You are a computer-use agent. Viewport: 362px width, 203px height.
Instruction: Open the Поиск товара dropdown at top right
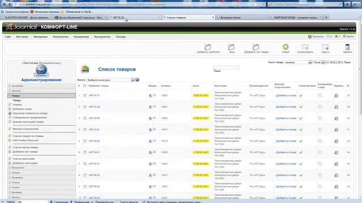[x=298, y=63]
